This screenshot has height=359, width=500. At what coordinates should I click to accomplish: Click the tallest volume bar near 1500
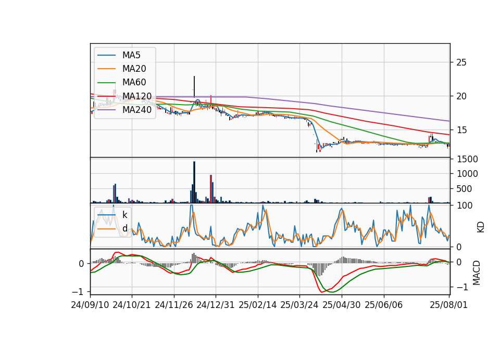click(194, 182)
